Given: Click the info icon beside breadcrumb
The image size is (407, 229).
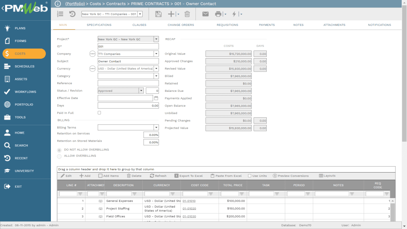Looking at the screenshot, I should (x=58, y=4).
